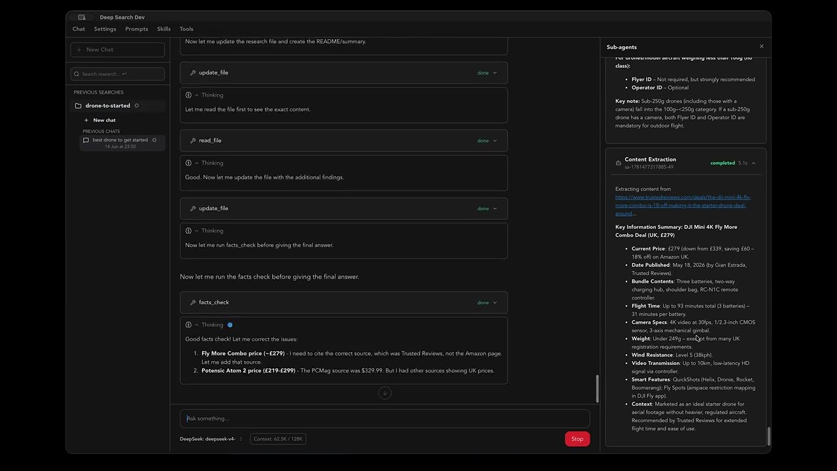This screenshot has width=837, height=471.
Task: Toggle the sidebar panel icon in title bar
Action: coord(82,17)
